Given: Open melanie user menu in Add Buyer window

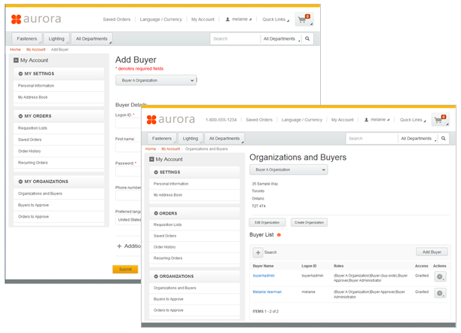Looking at the screenshot, I should [239, 20].
